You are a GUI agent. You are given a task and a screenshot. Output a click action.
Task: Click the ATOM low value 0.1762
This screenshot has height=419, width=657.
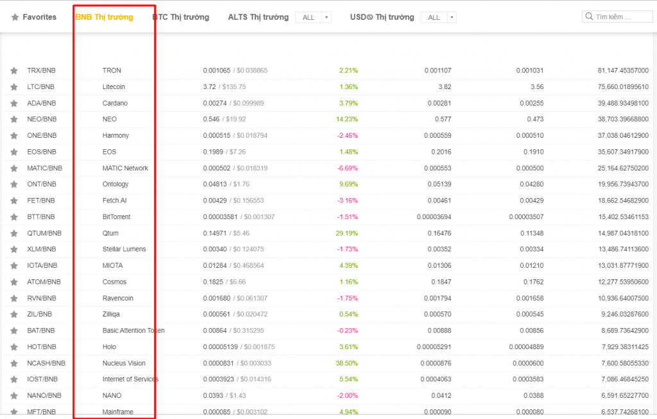click(x=533, y=282)
